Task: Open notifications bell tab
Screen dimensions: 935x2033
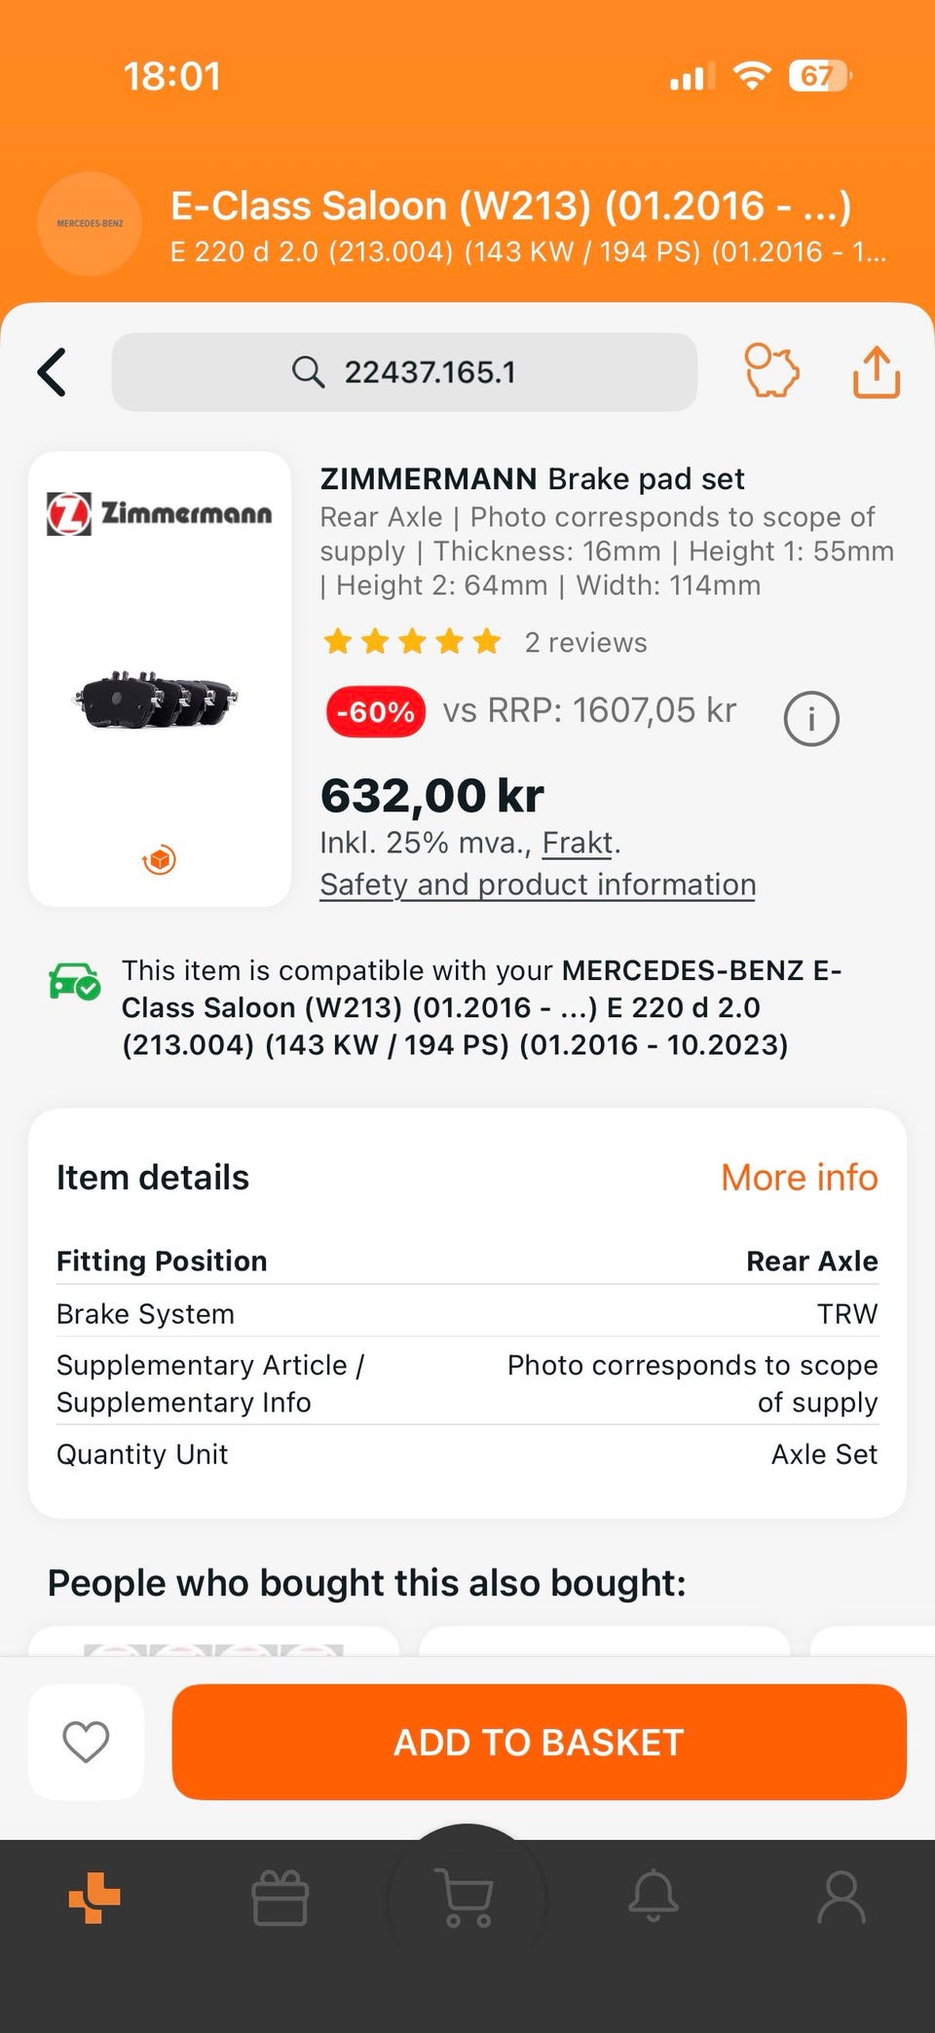Action: (x=654, y=1896)
